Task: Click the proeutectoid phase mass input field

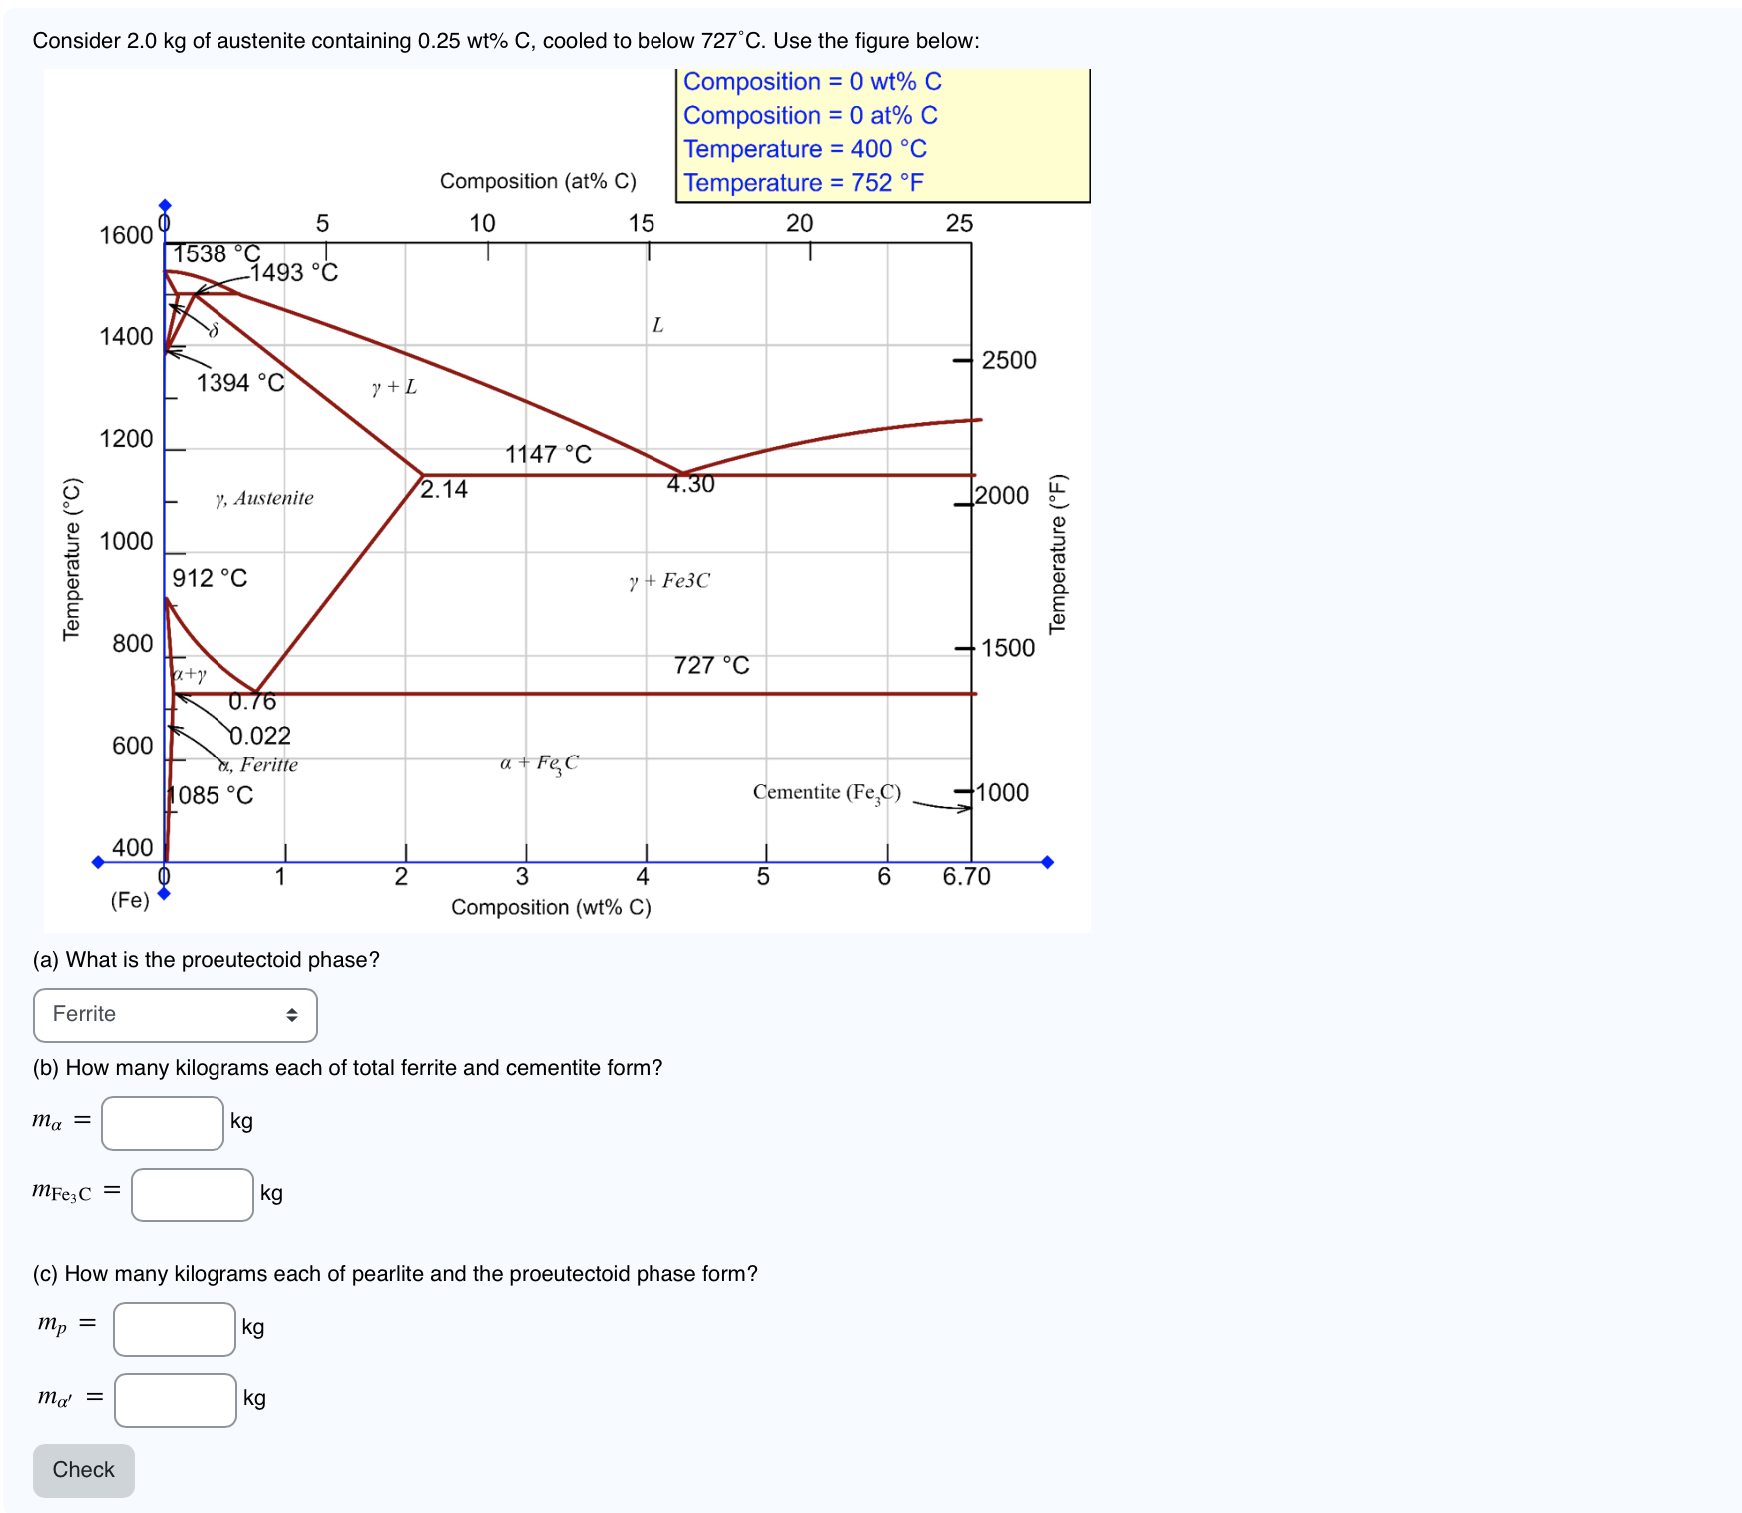Action: (176, 1400)
